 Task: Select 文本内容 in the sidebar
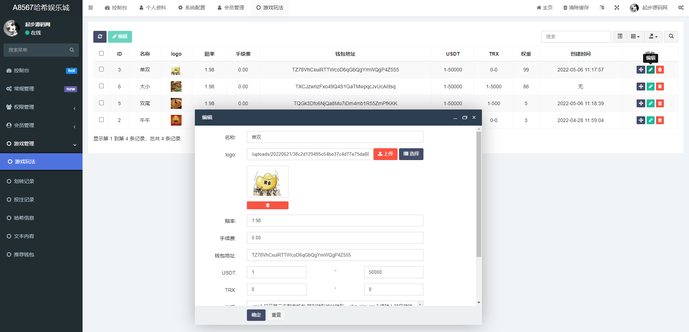click(41, 236)
